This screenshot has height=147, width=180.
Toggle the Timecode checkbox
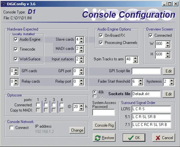16,49
